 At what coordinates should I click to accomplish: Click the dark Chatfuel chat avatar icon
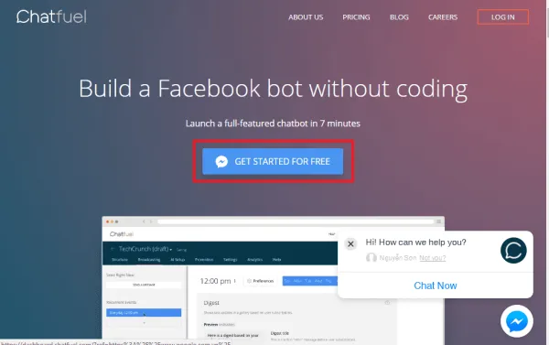(x=513, y=251)
